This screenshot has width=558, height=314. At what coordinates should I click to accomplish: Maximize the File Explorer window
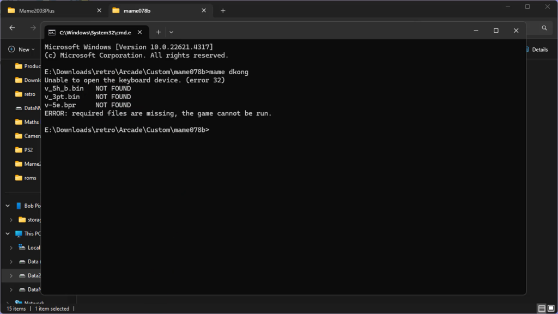pos(527,7)
